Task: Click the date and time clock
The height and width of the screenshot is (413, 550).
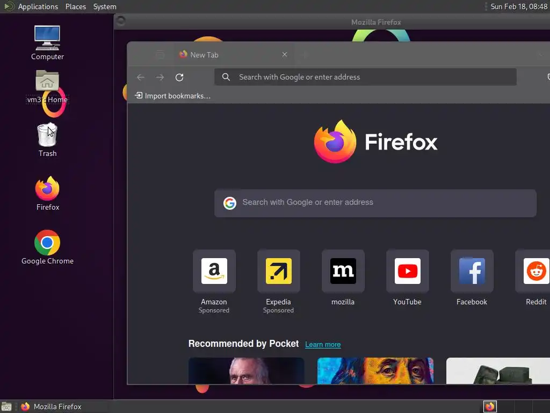Action: [x=519, y=6]
